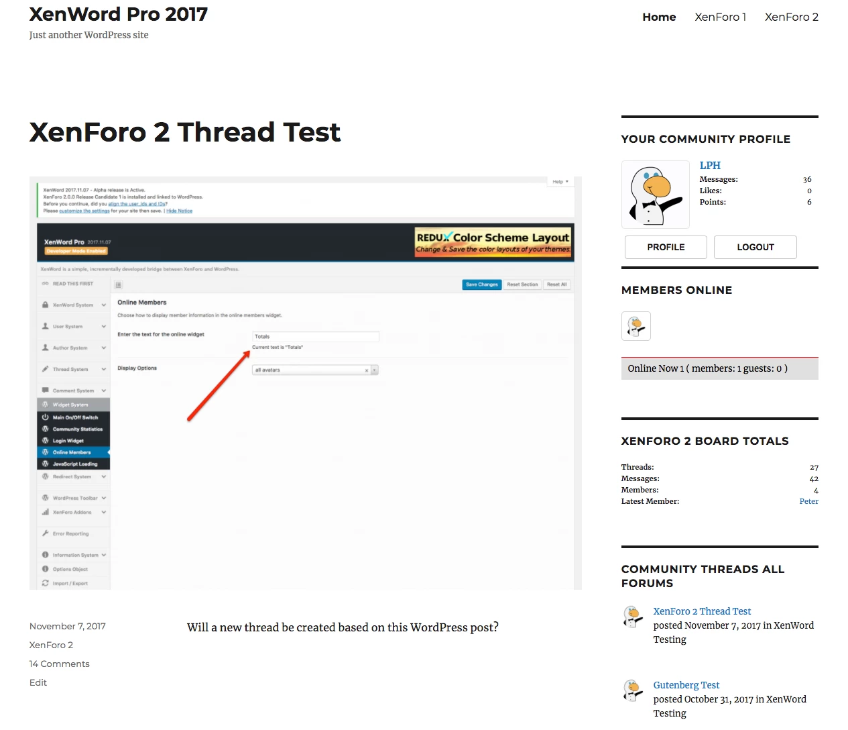Open LPH username link in community profile
Image resolution: width=848 pixels, height=730 pixels.
click(710, 165)
